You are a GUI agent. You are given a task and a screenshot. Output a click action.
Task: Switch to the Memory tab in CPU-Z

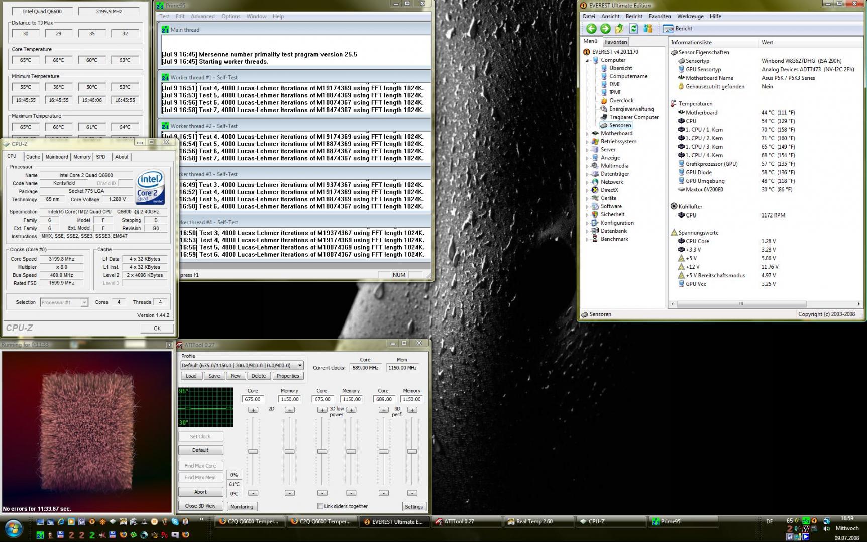click(x=82, y=157)
